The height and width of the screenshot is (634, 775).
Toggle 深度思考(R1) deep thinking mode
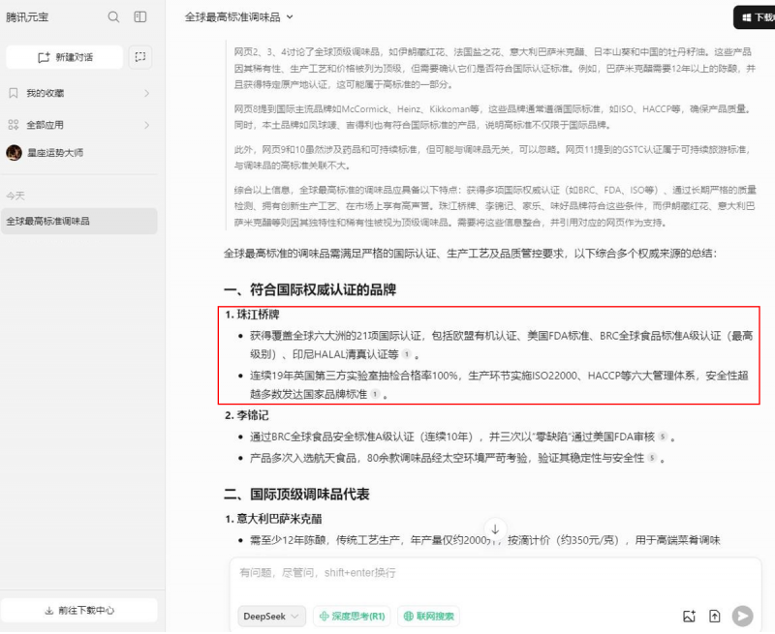[352, 617]
